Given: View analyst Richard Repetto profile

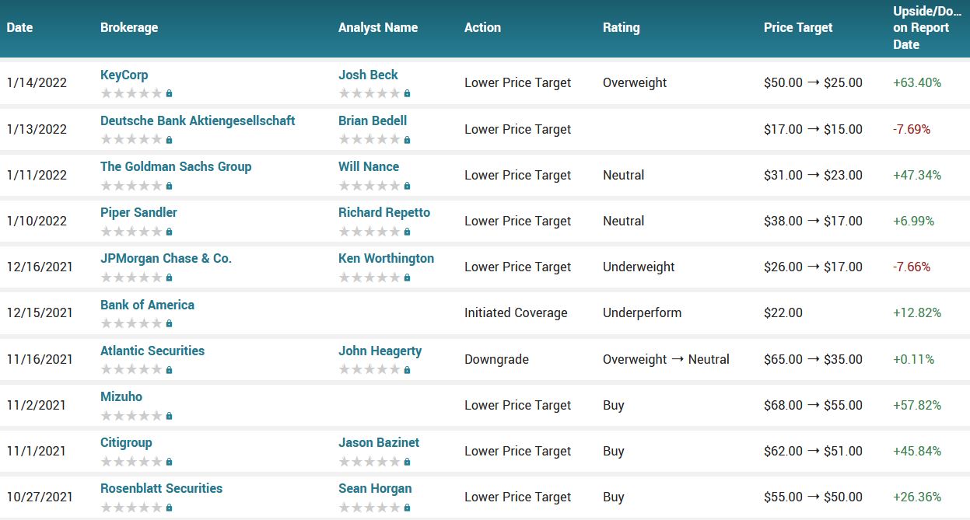Looking at the screenshot, I should (384, 212).
